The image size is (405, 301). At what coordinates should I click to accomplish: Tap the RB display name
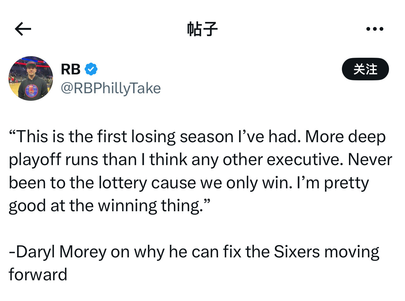[71, 69]
